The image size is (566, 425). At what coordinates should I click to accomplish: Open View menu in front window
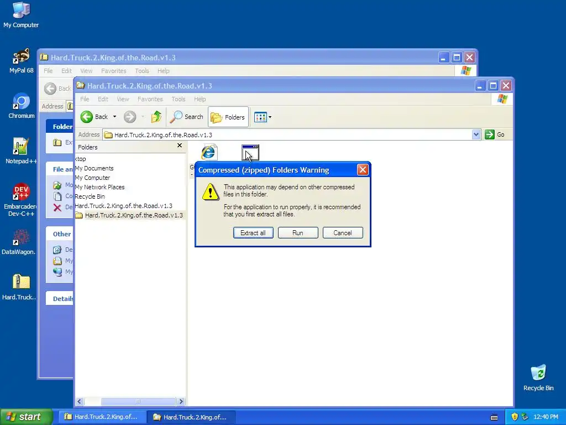[123, 99]
